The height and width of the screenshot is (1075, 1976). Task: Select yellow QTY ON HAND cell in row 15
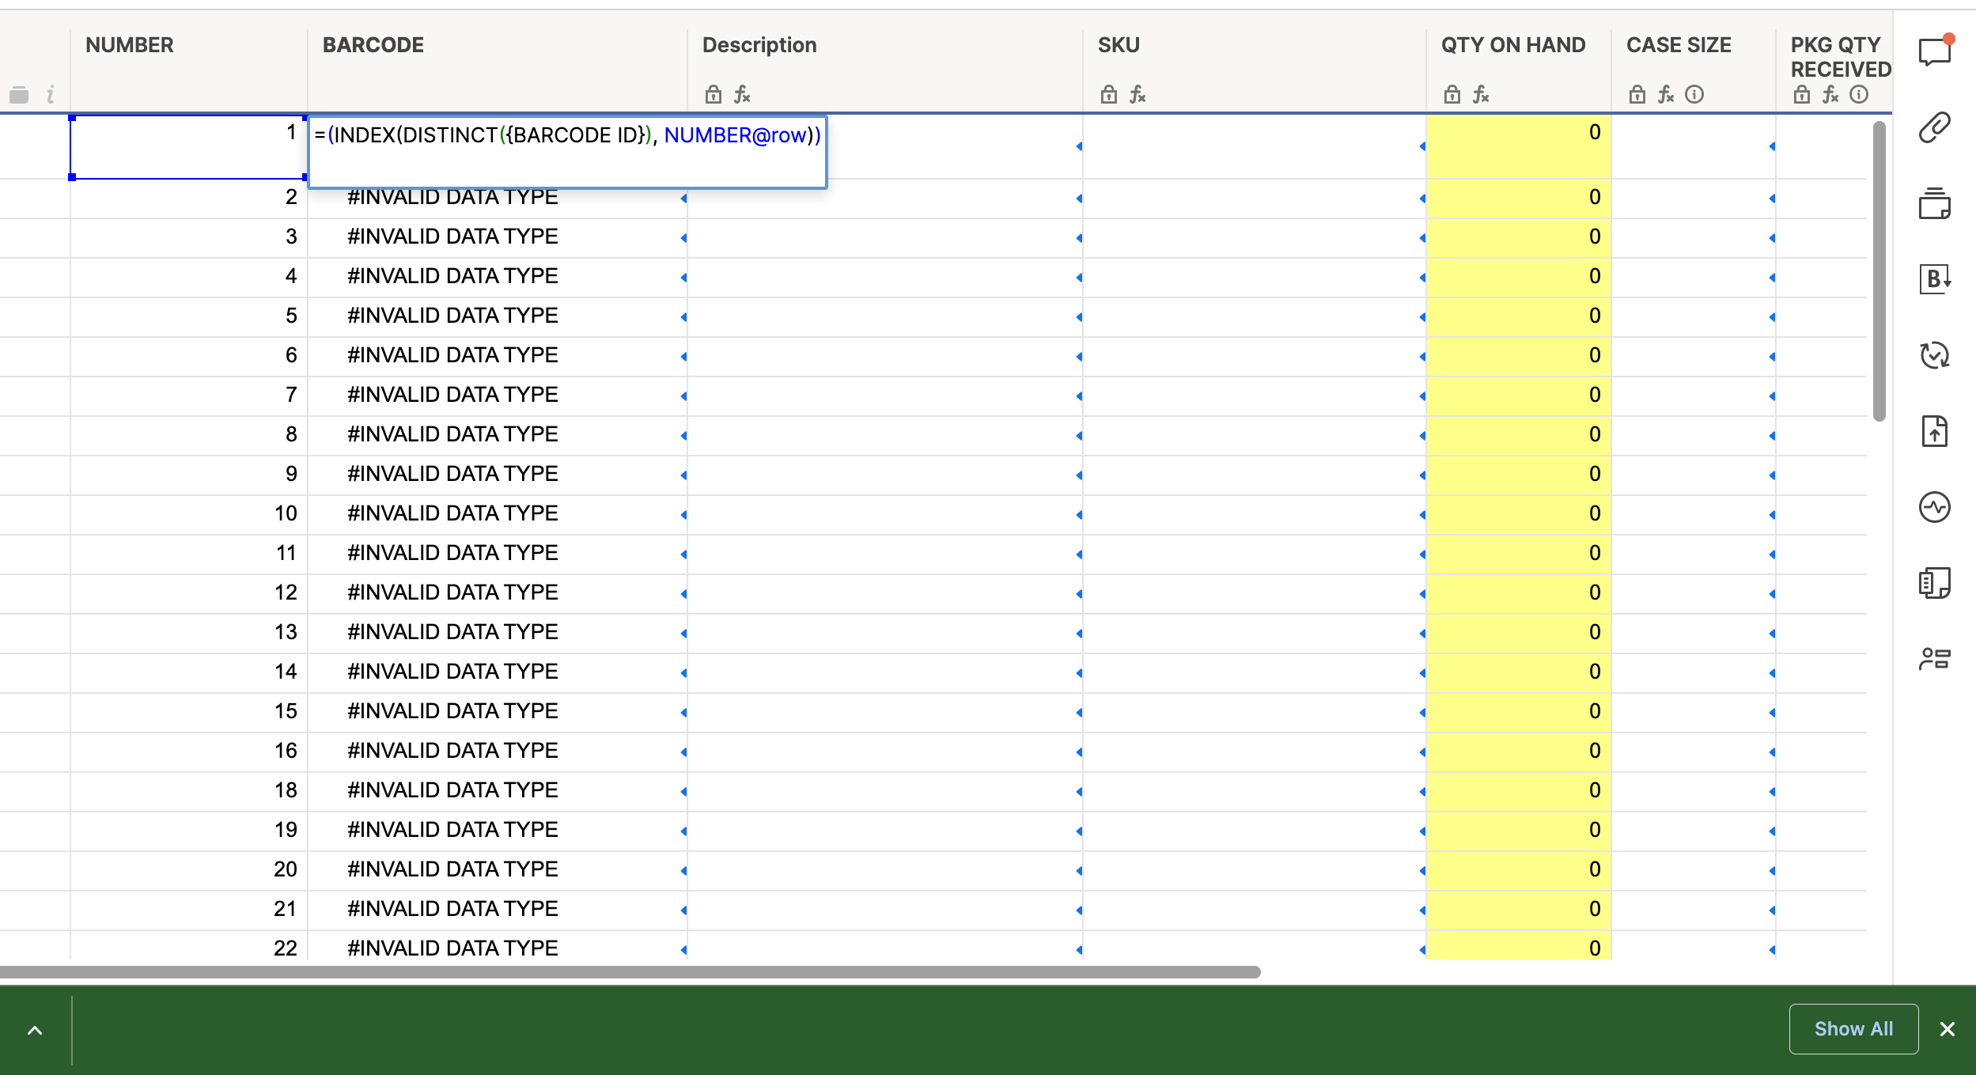coord(1519,712)
